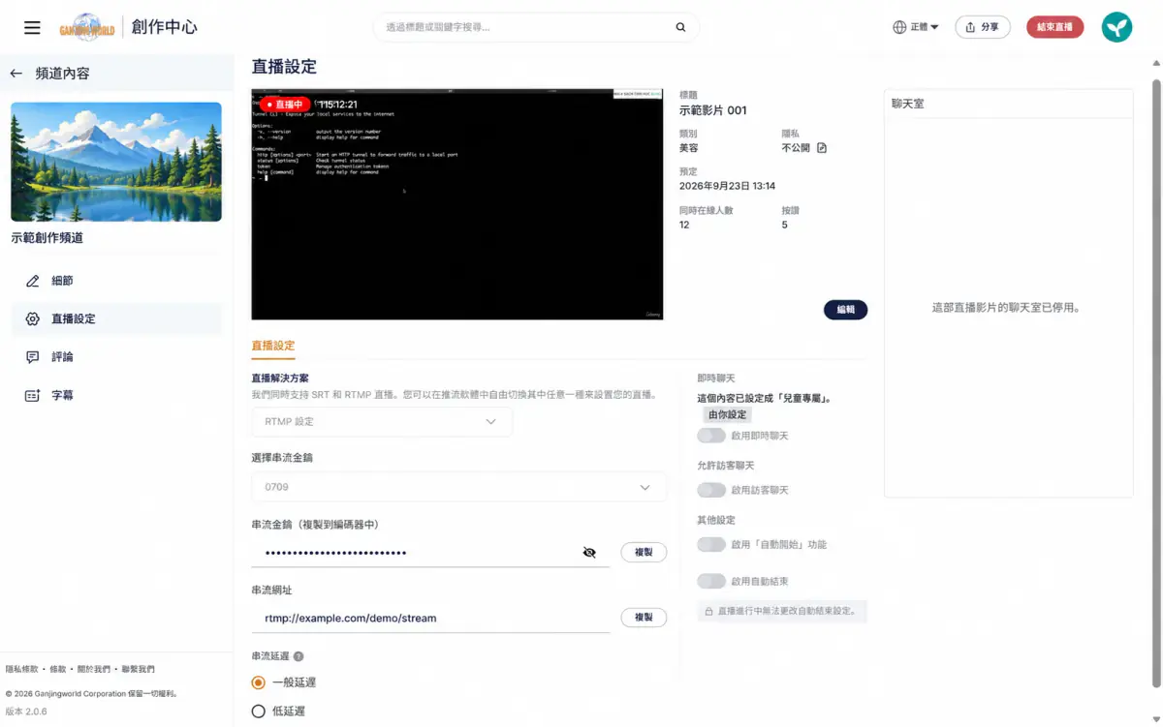The height and width of the screenshot is (727, 1163).
Task: Switch to the 直播設定 tab
Action: coord(273,346)
